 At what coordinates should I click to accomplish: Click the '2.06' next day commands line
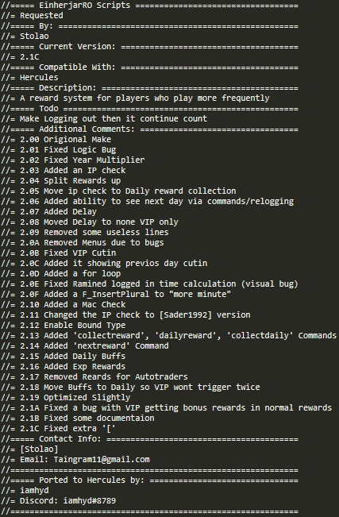[x=148, y=202]
